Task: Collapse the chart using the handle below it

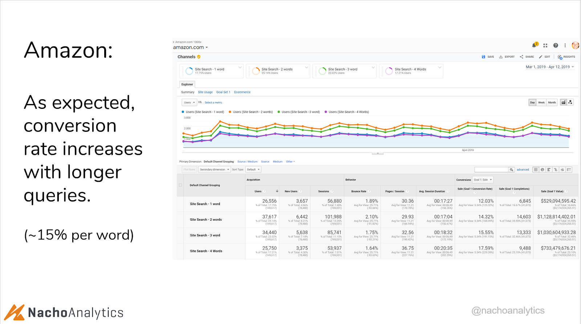Action: (x=378, y=153)
